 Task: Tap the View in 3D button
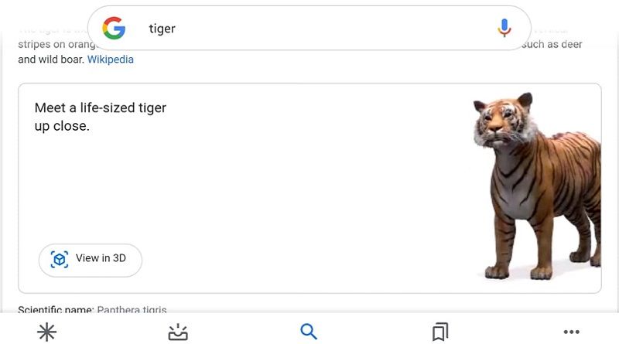(91, 260)
